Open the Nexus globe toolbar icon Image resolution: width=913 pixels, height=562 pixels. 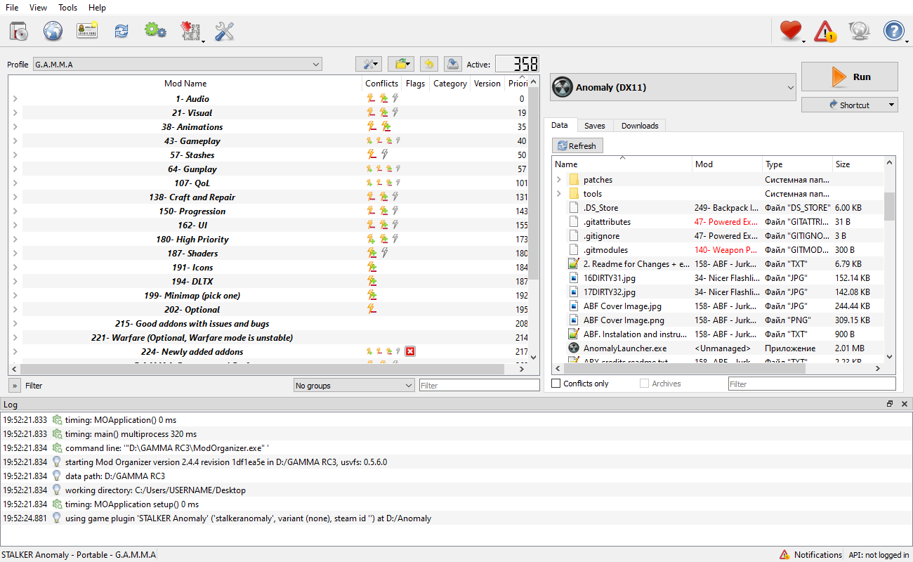pyautogui.click(x=53, y=31)
